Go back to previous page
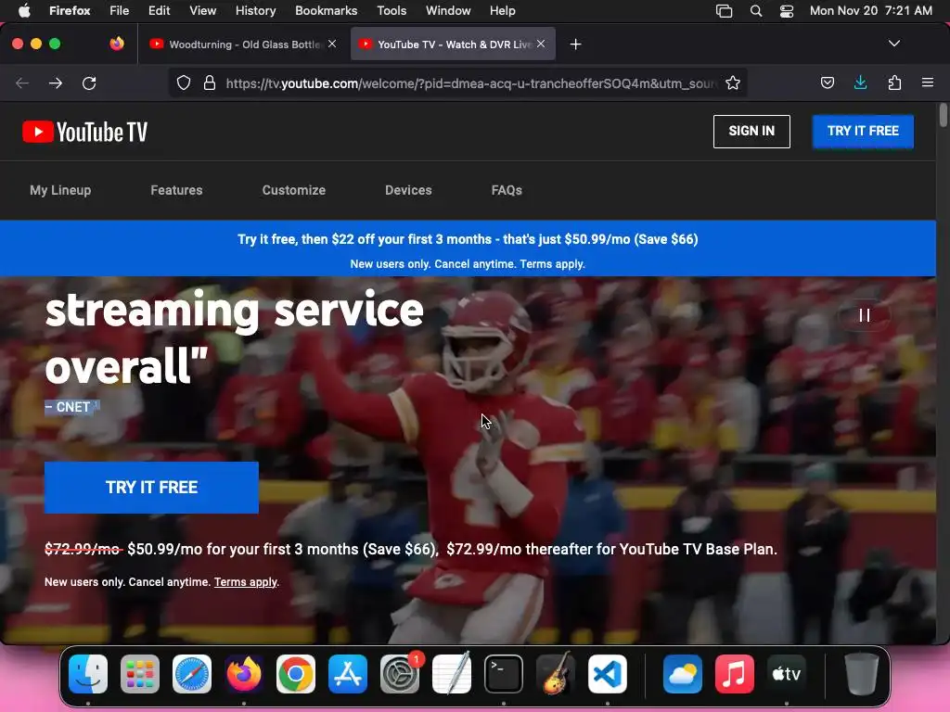Screen dimensions: 950x712 (22, 83)
